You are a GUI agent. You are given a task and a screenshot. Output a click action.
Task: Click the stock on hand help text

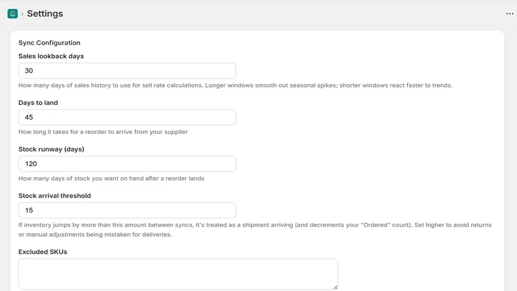pos(111,178)
